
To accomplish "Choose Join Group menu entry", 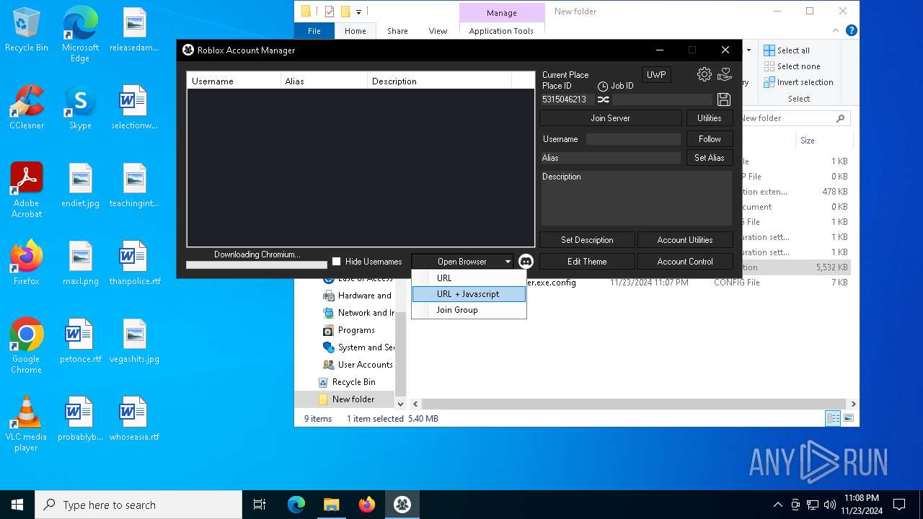I will click(x=469, y=310).
